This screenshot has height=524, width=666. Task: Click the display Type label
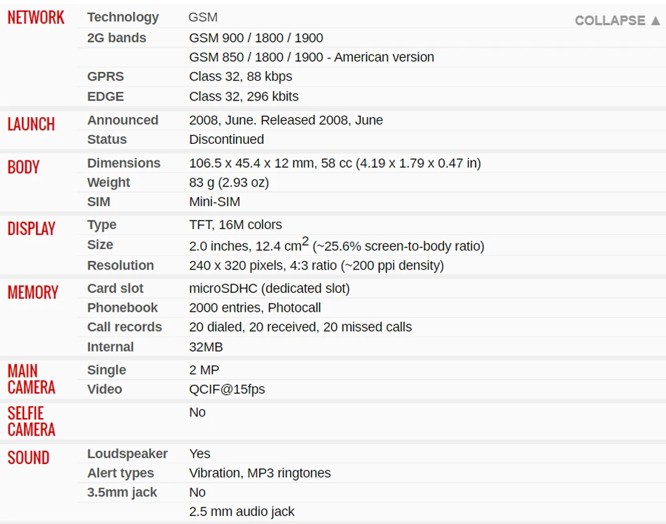101,225
